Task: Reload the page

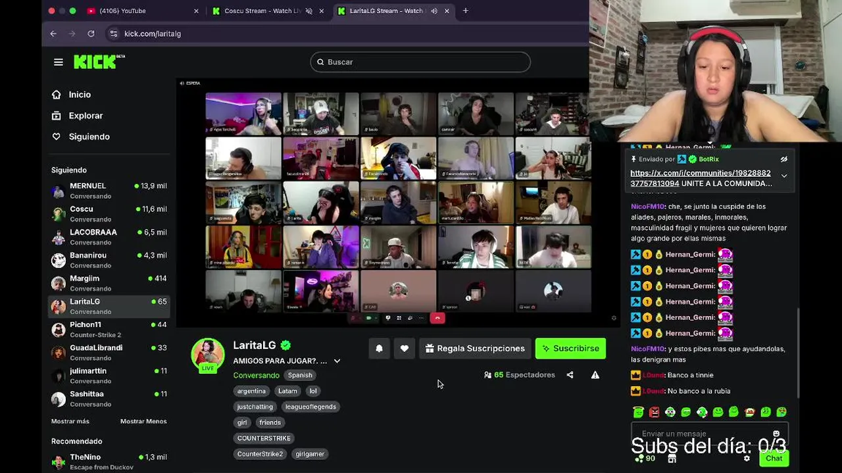Action: point(91,34)
